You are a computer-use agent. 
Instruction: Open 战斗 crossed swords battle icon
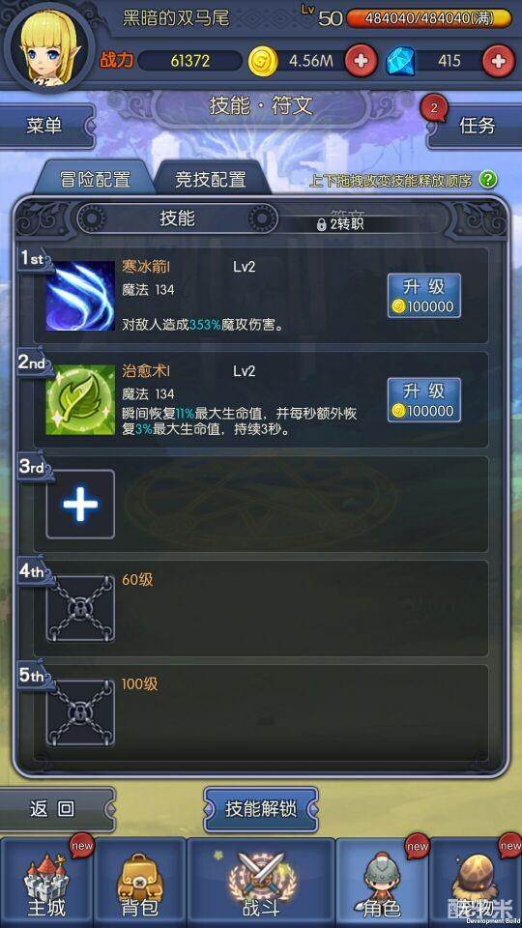[261, 883]
